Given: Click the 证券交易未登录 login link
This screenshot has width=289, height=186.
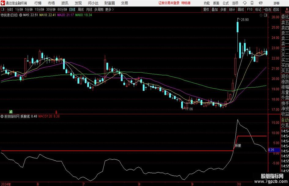Looking at the screenshot, I should (x=169, y=3).
